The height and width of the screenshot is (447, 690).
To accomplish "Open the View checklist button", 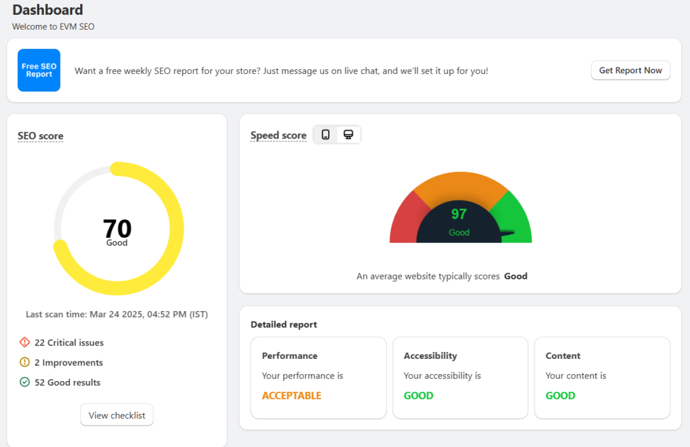I will (x=117, y=415).
